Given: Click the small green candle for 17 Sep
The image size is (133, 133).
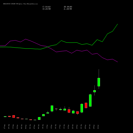Looking at the screenshot, I should 60,109.
